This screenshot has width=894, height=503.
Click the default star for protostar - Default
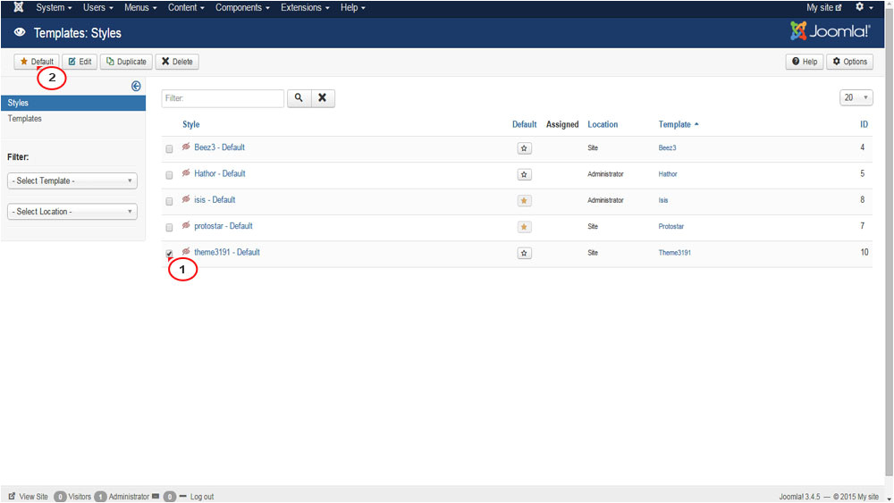[524, 227]
